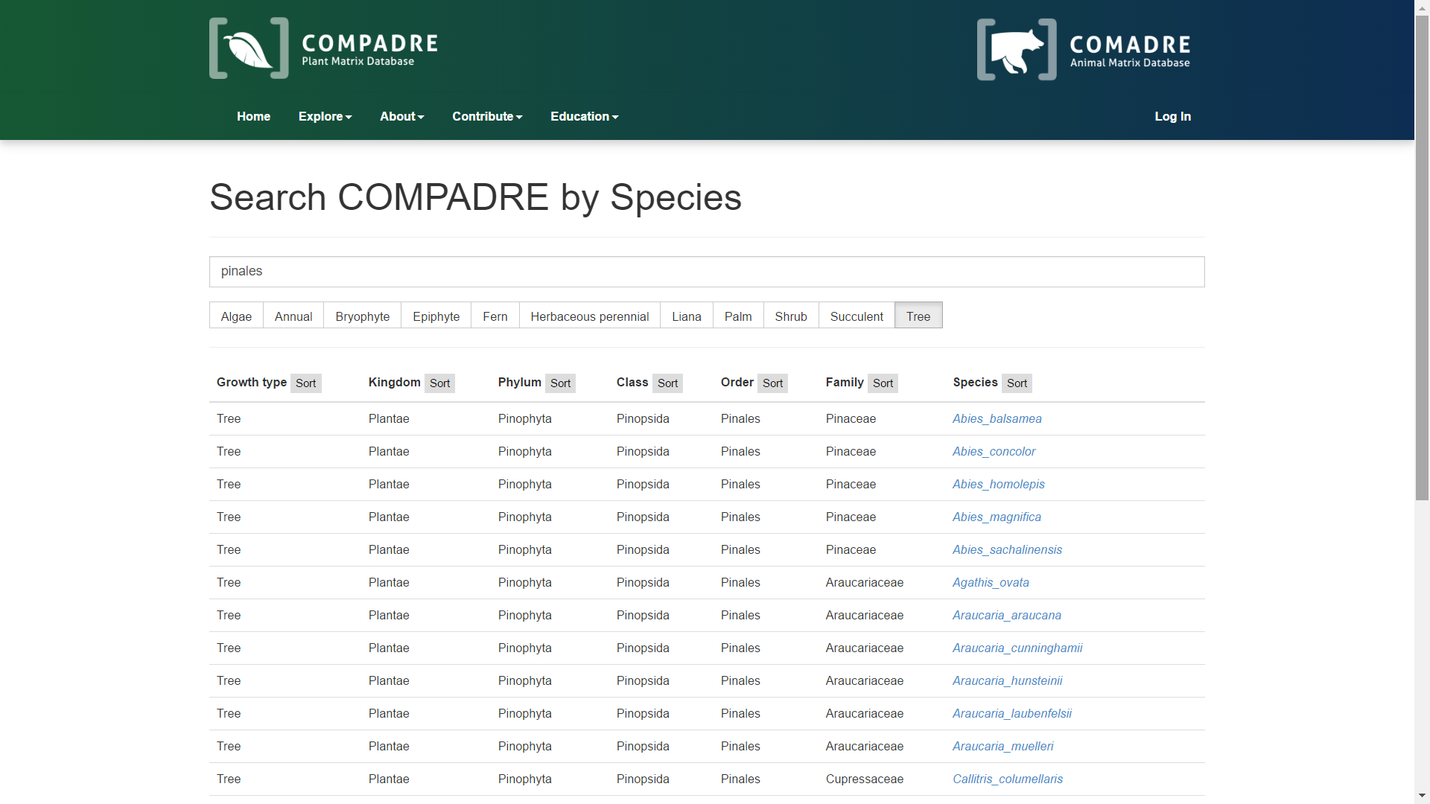This screenshot has height=804, width=1430.
Task: Open the Abies_balsamea species link
Action: 997,418
